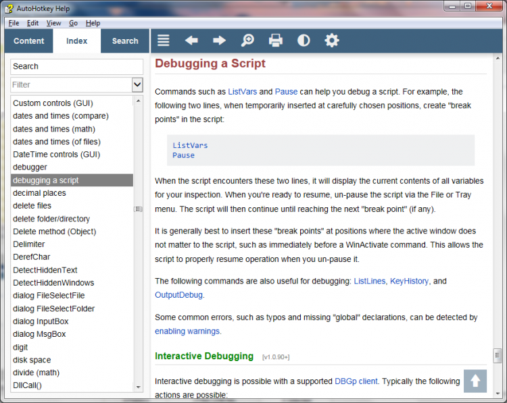Print page with printer icon
Image resolution: width=507 pixels, height=403 pixels.
(276, 41)
